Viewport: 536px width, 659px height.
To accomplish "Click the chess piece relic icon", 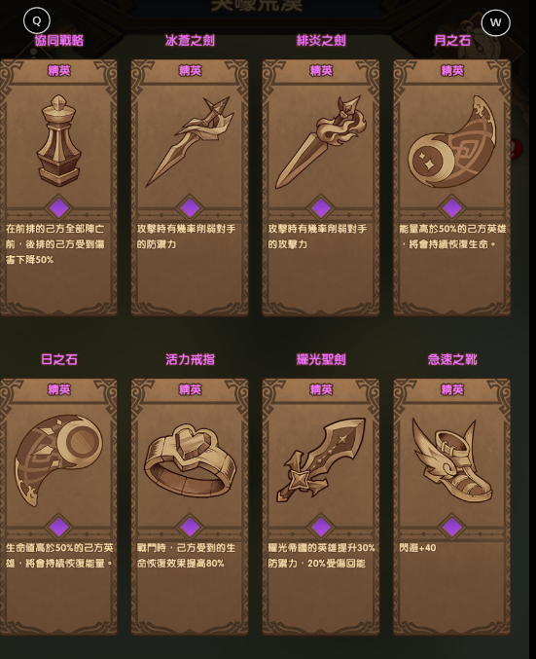I will click(58, 141).
